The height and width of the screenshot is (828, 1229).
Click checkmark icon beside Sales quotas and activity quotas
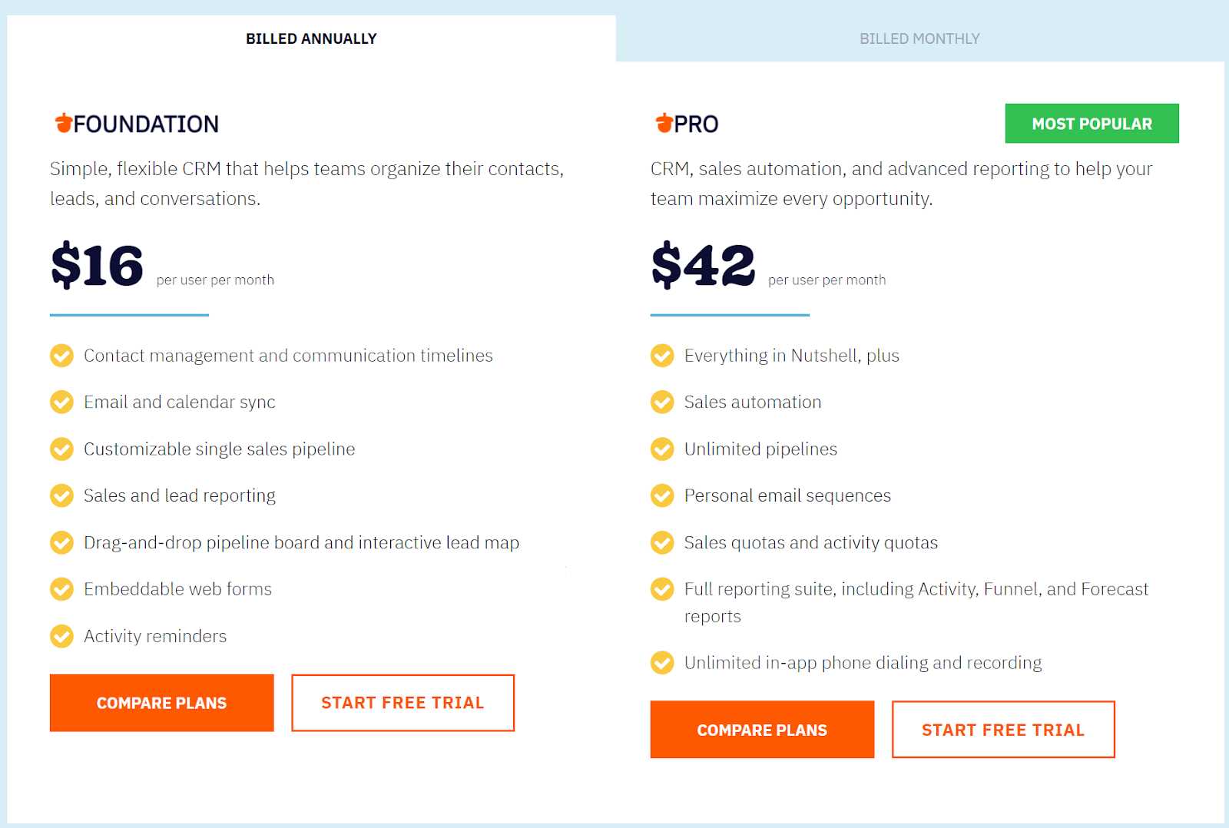click(662, 542)
